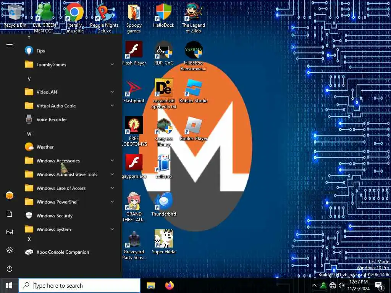Launch Thunderbird from the desktop

coord(163,204)
